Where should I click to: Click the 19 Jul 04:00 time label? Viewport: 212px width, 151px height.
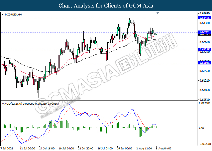66,149
